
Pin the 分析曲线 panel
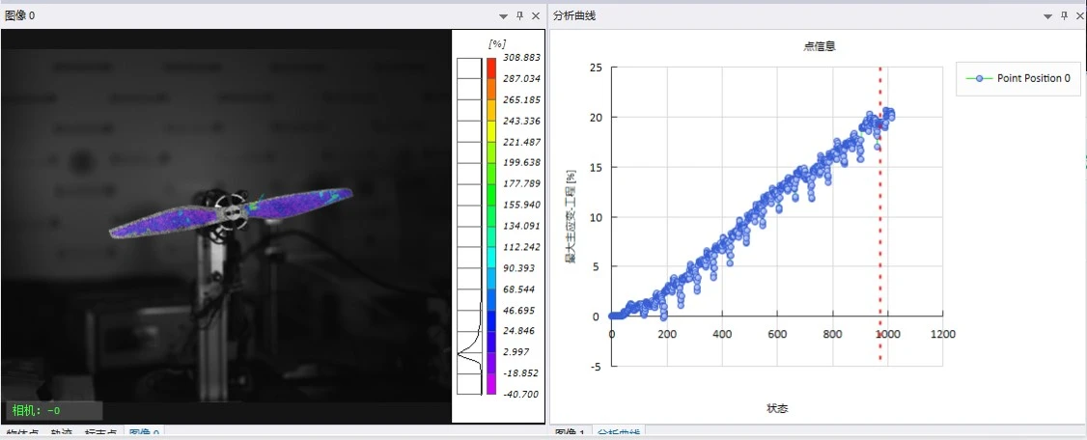[1065, 16]
